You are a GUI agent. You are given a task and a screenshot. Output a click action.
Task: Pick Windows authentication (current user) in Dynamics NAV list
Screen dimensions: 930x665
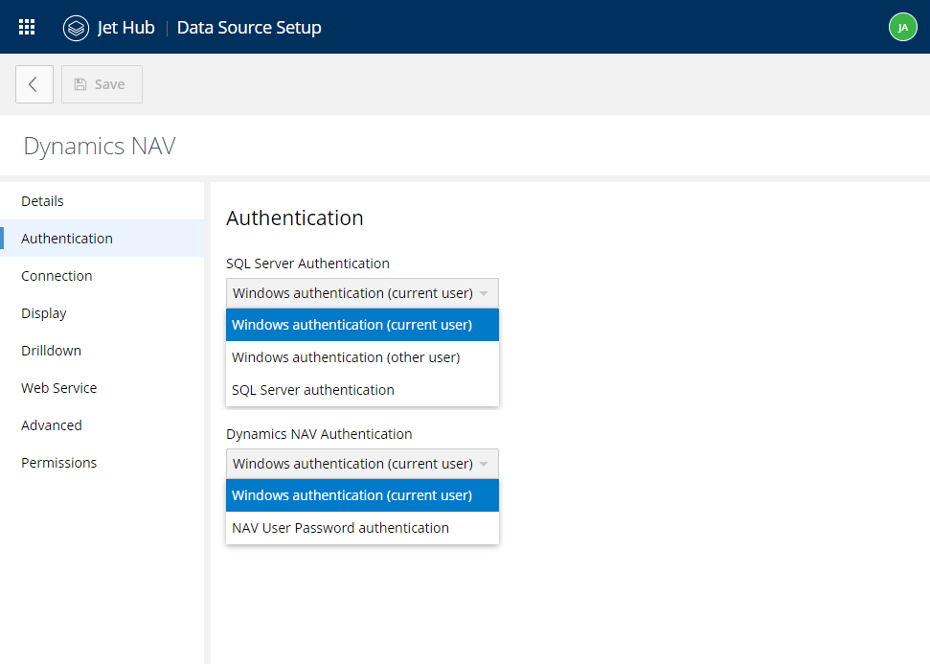362,495
